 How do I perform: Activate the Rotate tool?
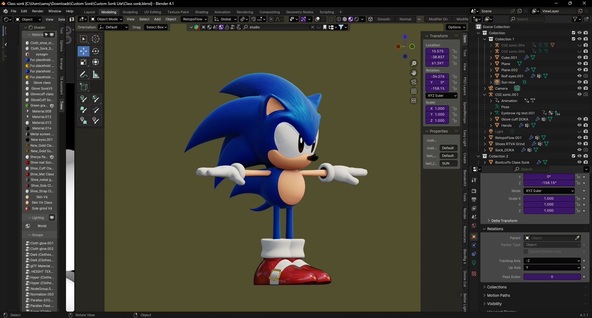click(x=95, y=51)
